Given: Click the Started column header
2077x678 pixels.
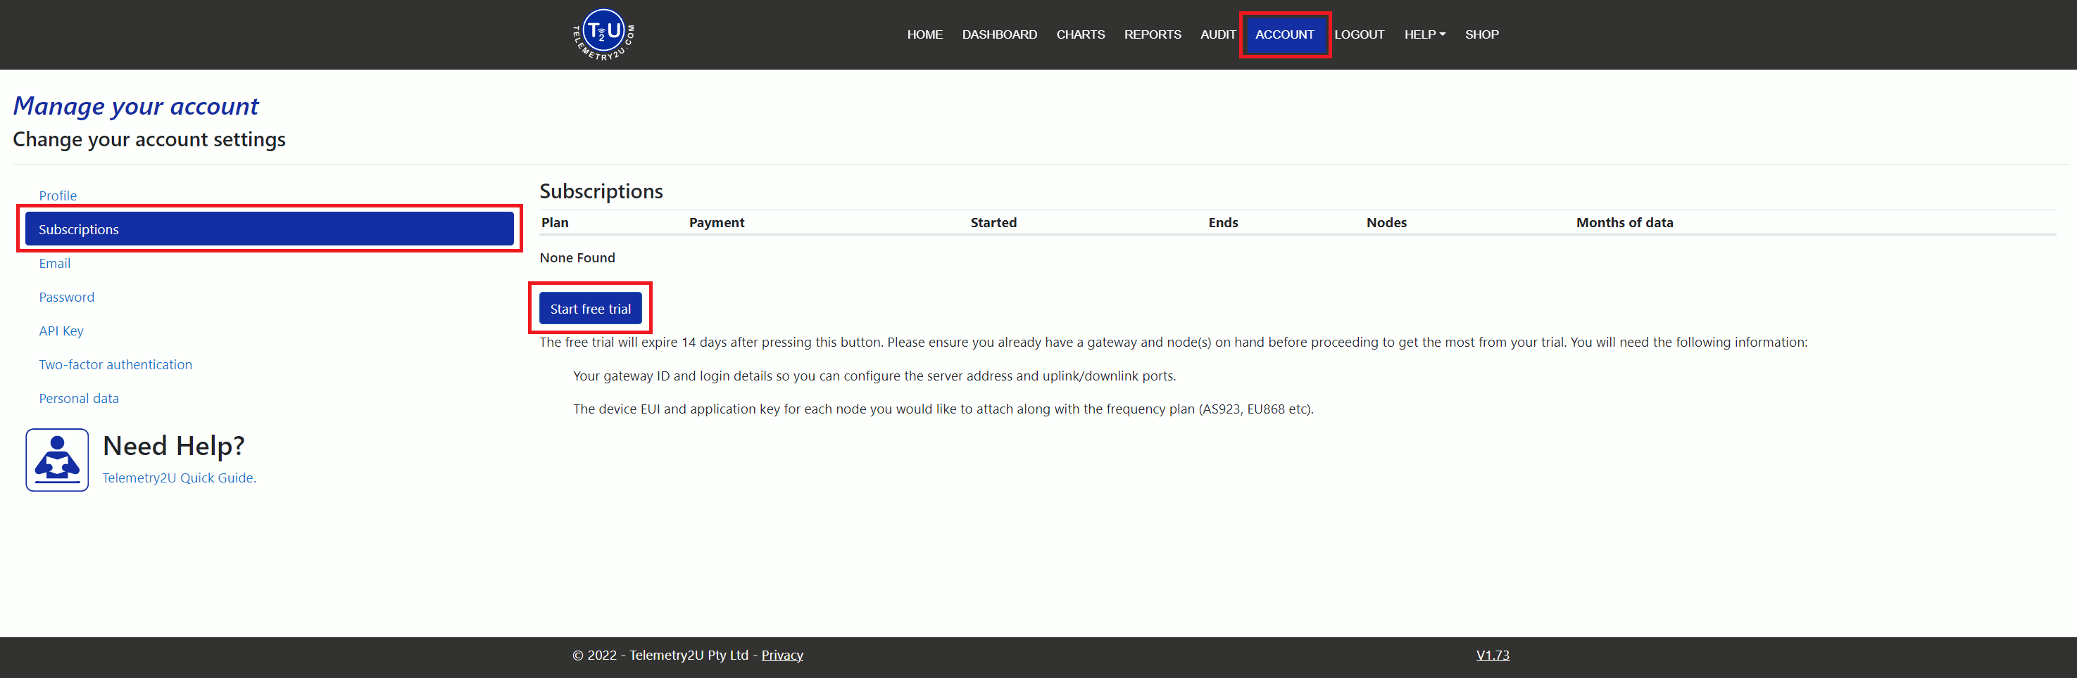Looking at the screenshot, I should click(993, 222).
